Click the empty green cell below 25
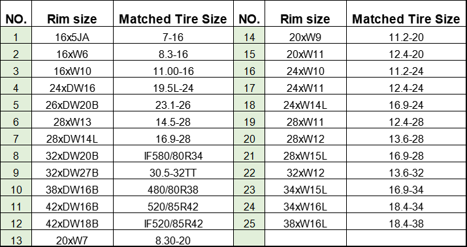 coord(250,239)
